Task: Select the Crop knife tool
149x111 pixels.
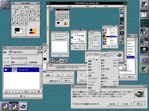Action: click(x=17, y=15)
